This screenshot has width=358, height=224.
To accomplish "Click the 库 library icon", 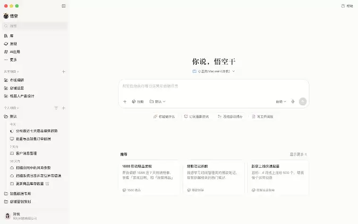I will tap(6, 36).
